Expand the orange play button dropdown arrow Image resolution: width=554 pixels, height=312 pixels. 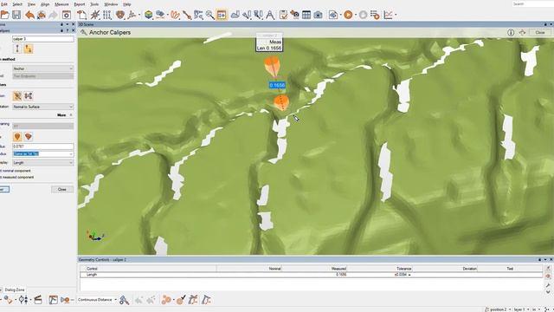click(355, 16)
